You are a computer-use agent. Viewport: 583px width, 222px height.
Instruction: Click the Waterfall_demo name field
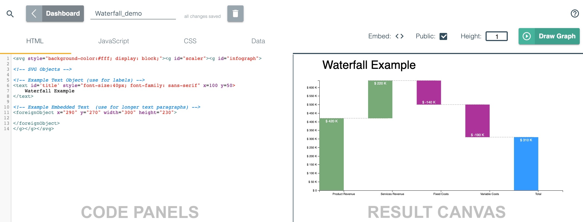[133, 14]
